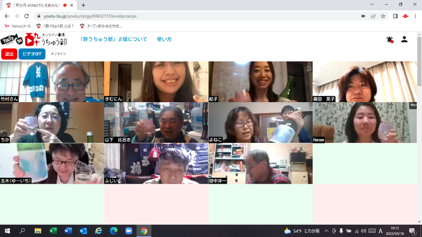
Task: Click the browser forward arrow
Action: coord(16,16)
